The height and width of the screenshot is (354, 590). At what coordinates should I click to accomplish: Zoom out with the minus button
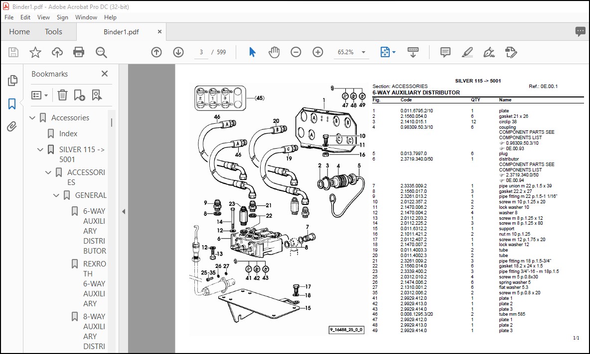296,52
